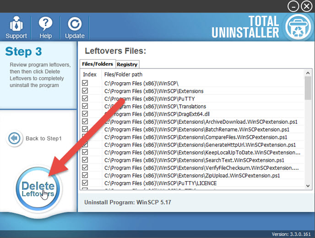Select the WinSCP\PuTTY\LICENCE path row
This screenshot has height=238, width=315.
[x=161, y=183]
